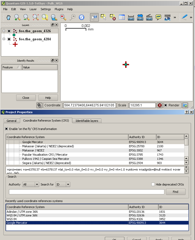
Task: Click CRS list scrollbar top up arrow
Action: 186,136
